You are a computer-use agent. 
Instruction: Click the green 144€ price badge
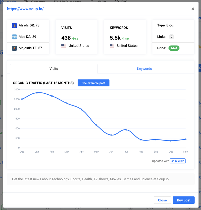pyautogui.click(x=174, y=48)
